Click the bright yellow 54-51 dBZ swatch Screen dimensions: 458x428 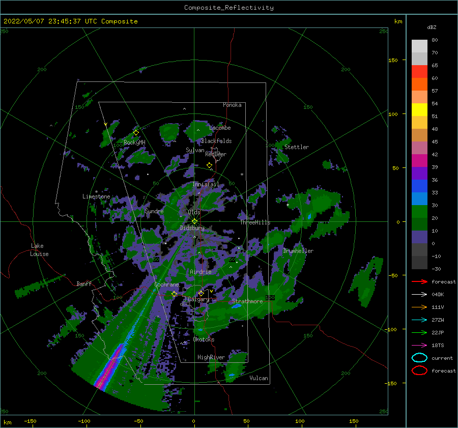click(x=419, y=110)
